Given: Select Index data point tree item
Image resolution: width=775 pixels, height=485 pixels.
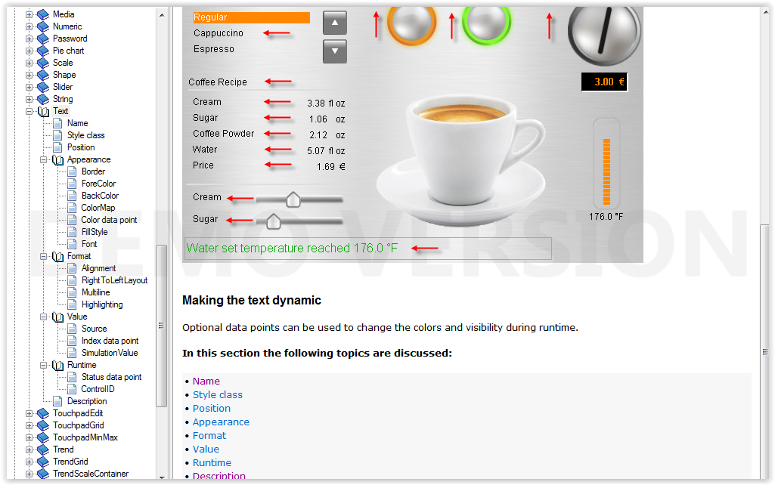Looking at the screenshot, I should pyautogui.click(x=110, y=341).
